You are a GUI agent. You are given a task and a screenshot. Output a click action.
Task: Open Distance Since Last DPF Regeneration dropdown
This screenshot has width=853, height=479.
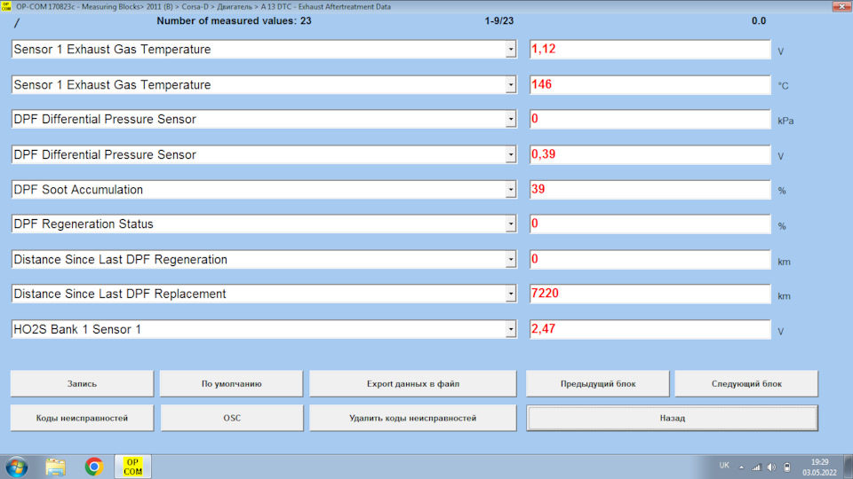click(x=510, y=260)
